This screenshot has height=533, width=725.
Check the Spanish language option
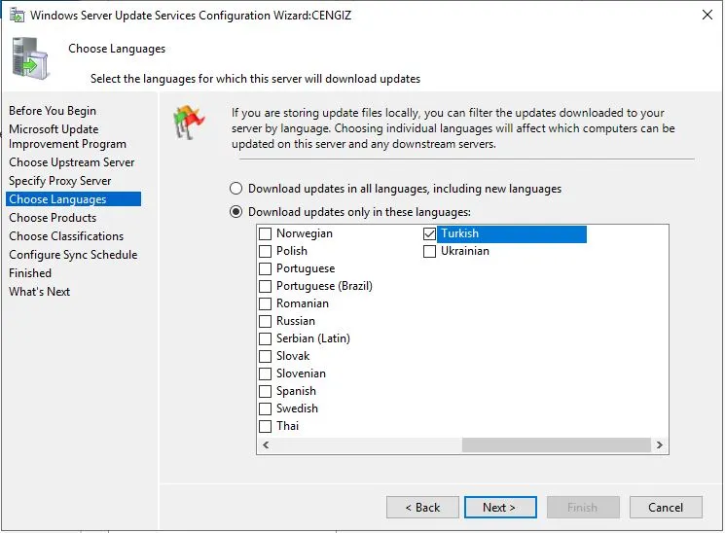pos(266,392)
